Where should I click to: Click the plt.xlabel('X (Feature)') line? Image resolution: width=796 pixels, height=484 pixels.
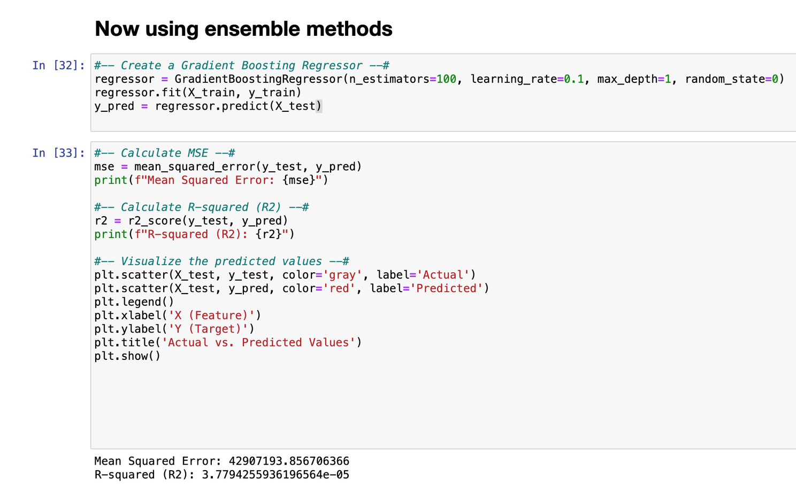click(178, 316)
